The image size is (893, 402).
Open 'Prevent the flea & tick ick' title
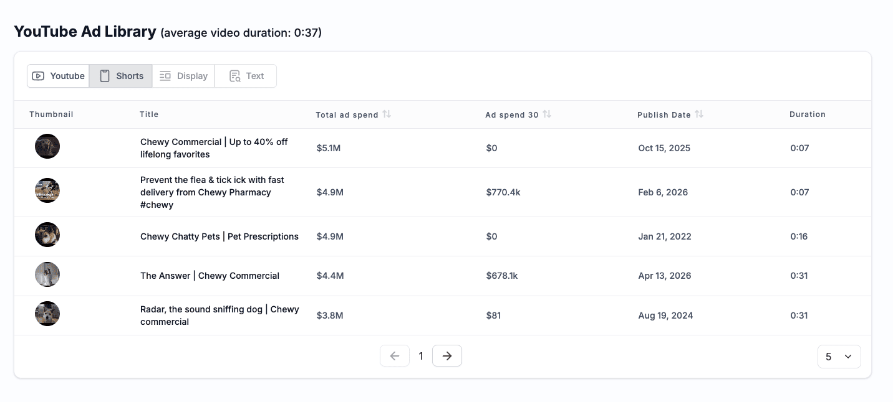point(212,192)
